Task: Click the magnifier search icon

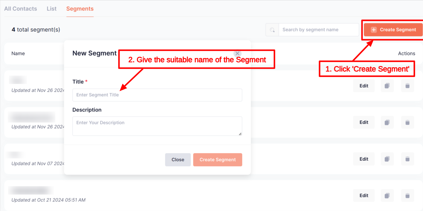Action: coord(272,30)
